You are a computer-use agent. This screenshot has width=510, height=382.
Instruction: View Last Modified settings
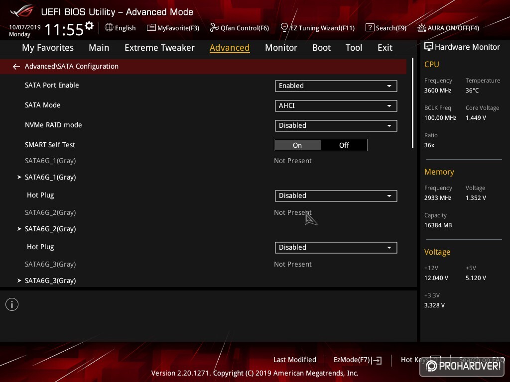click(x=295, y=360)
